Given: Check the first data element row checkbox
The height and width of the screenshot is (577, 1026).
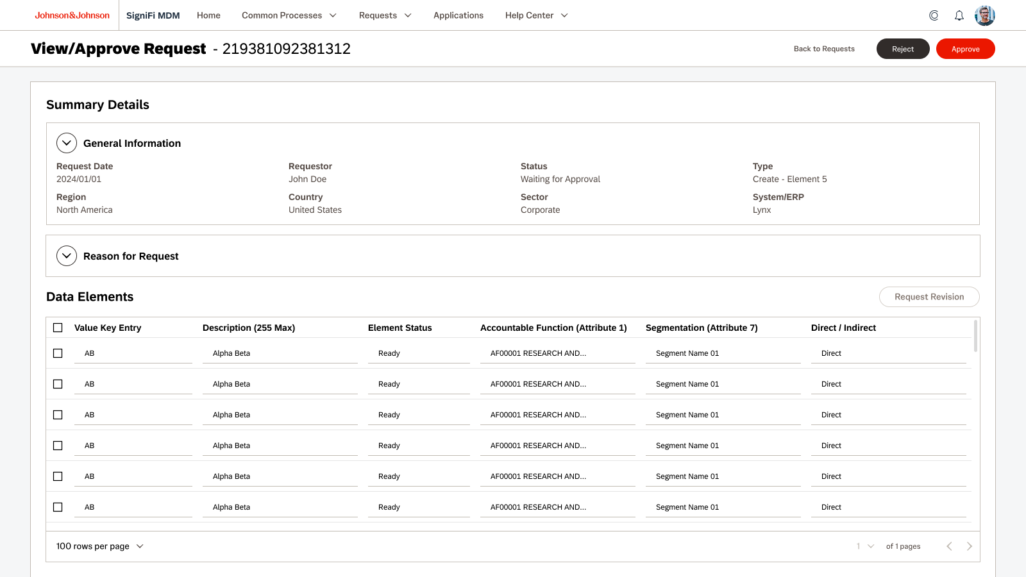Looking at the screenshot, I should pyautogui.click(x=58, y=353).
